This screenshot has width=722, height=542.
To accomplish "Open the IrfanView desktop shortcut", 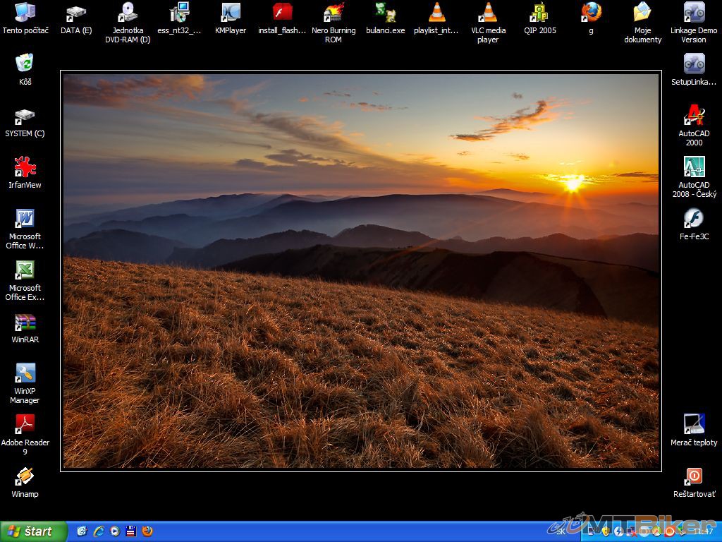I will tap(25, 168).
